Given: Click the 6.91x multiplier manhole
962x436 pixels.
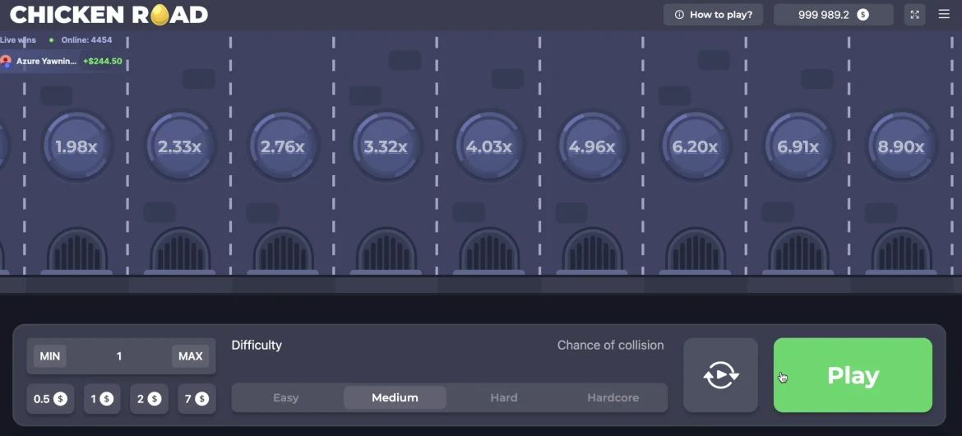Looking at the screenshot, I should 798,146.
